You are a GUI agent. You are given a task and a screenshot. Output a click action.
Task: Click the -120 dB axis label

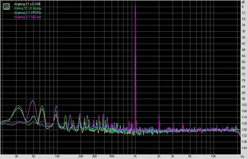(244, 123)
